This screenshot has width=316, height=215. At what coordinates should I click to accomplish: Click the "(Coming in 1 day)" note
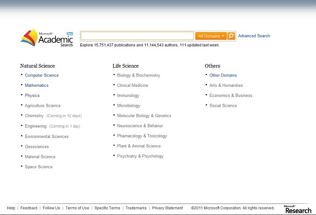coord(65,126)
